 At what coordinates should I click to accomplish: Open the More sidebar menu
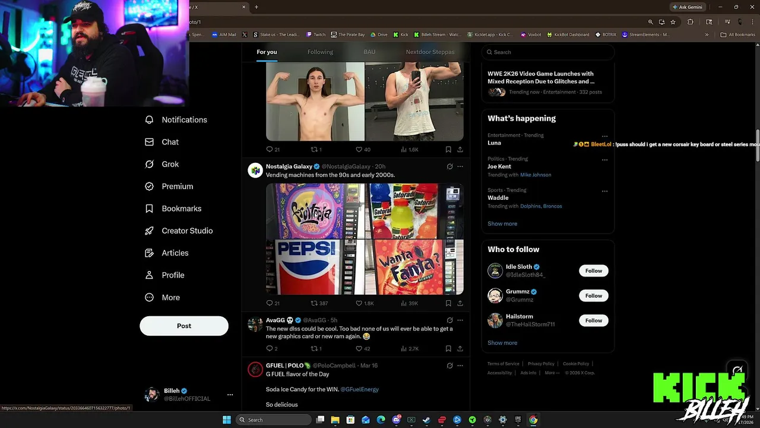coord(162,297)
